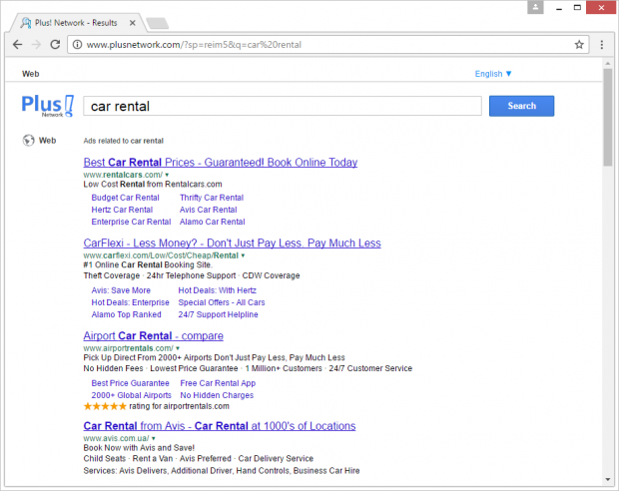This screenshot has height=491, width=619.
Task: Open Hertz Car Rental sitelink
Action: 122,210
